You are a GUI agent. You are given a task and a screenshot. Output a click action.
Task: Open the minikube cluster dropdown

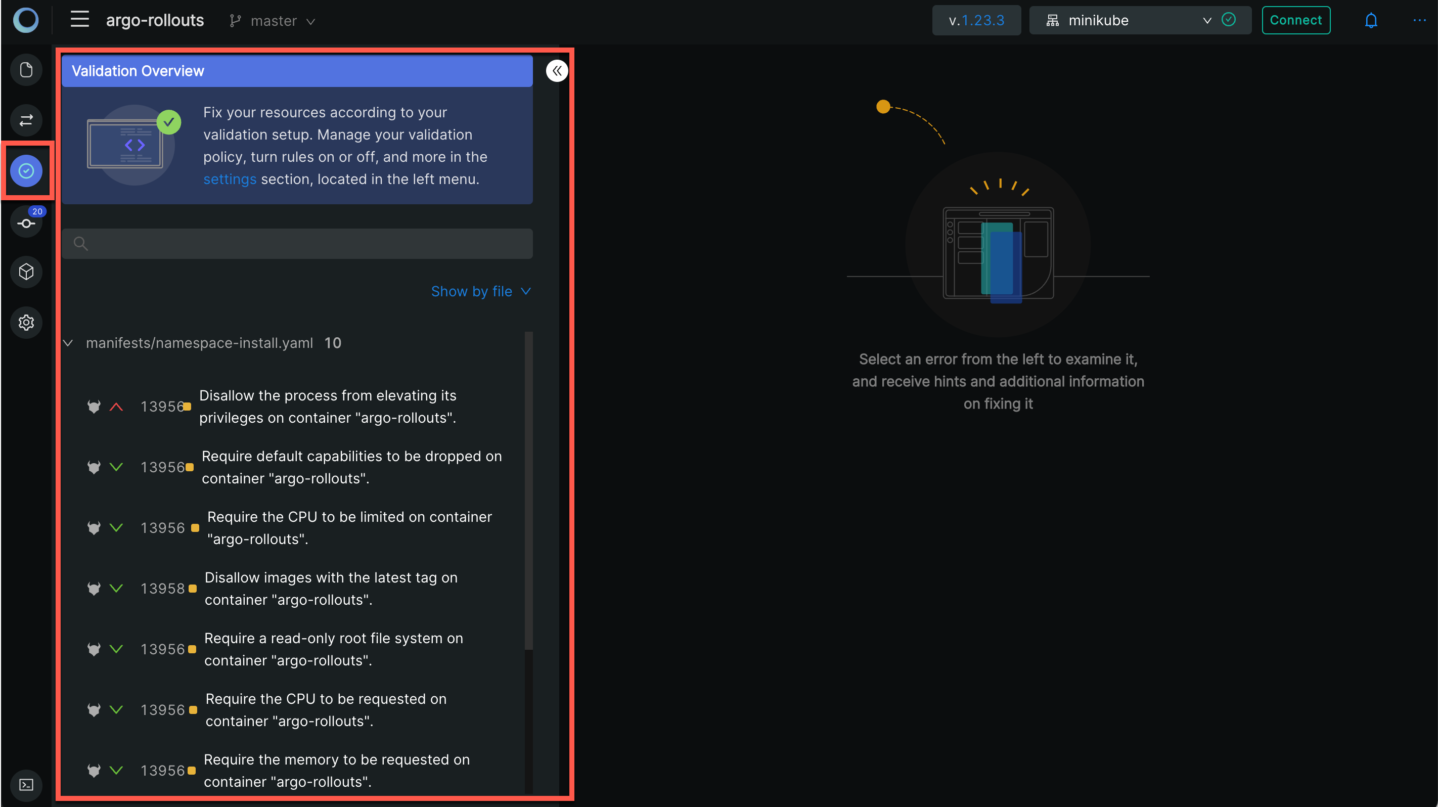tap(1140, 21)
